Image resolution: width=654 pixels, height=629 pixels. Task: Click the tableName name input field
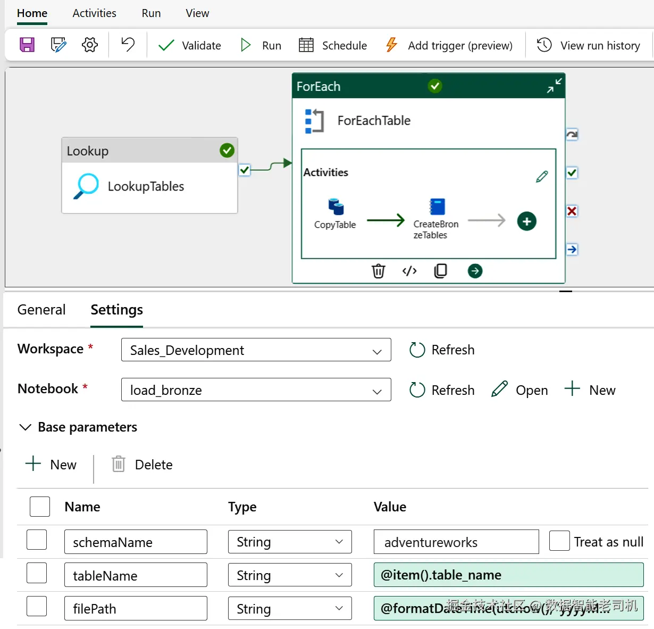tap(136, 575)
